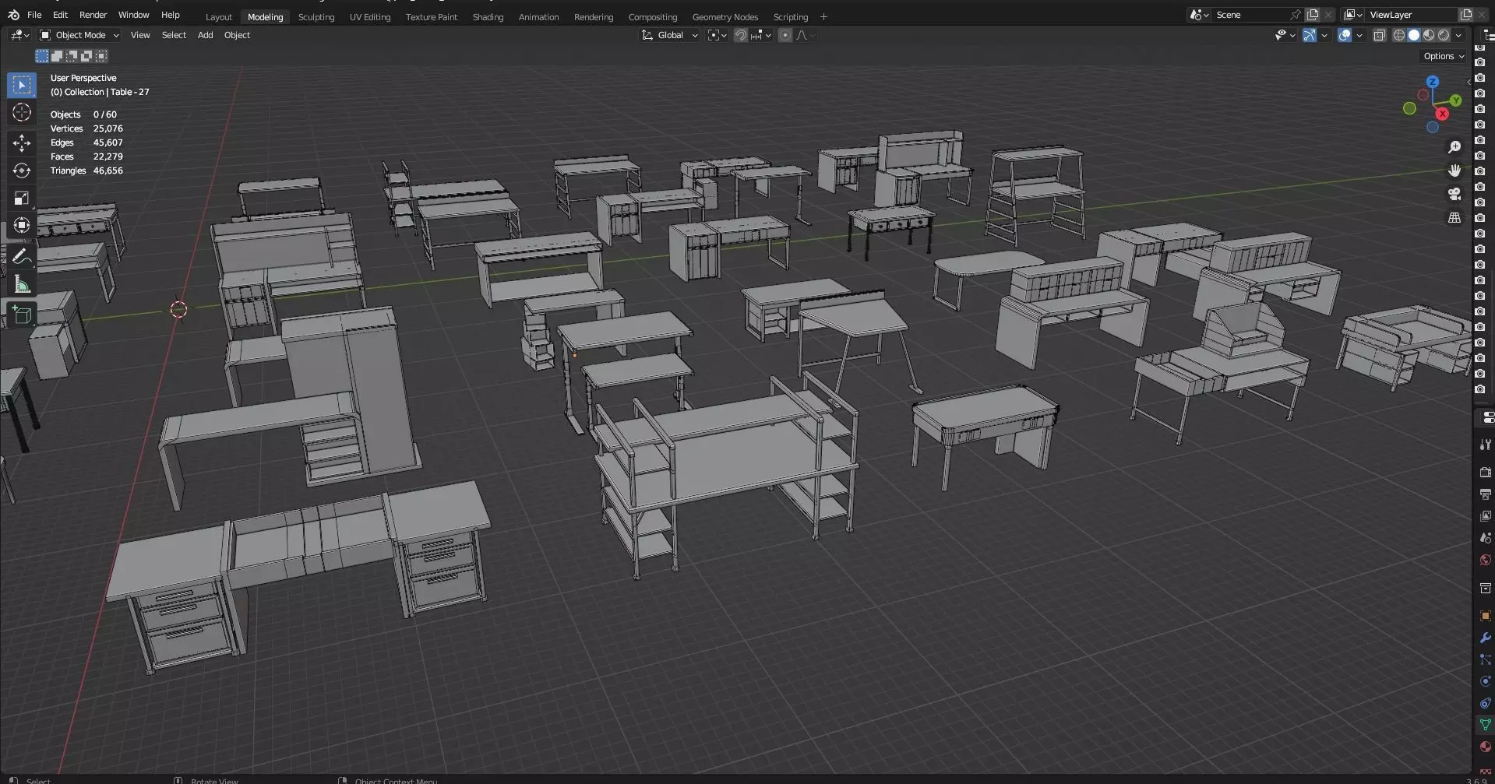Toggle proportional editing
This screenshot has height=784, width=1495.
785,35
